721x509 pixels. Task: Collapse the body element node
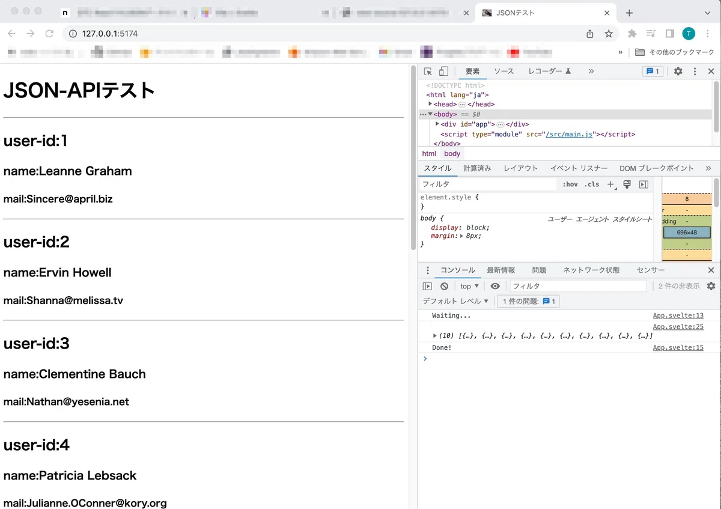click(x=430, y=114)
